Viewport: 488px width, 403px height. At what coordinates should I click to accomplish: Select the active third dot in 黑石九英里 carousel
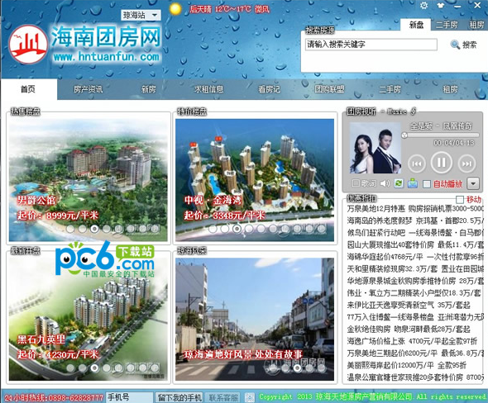(94, 367)
